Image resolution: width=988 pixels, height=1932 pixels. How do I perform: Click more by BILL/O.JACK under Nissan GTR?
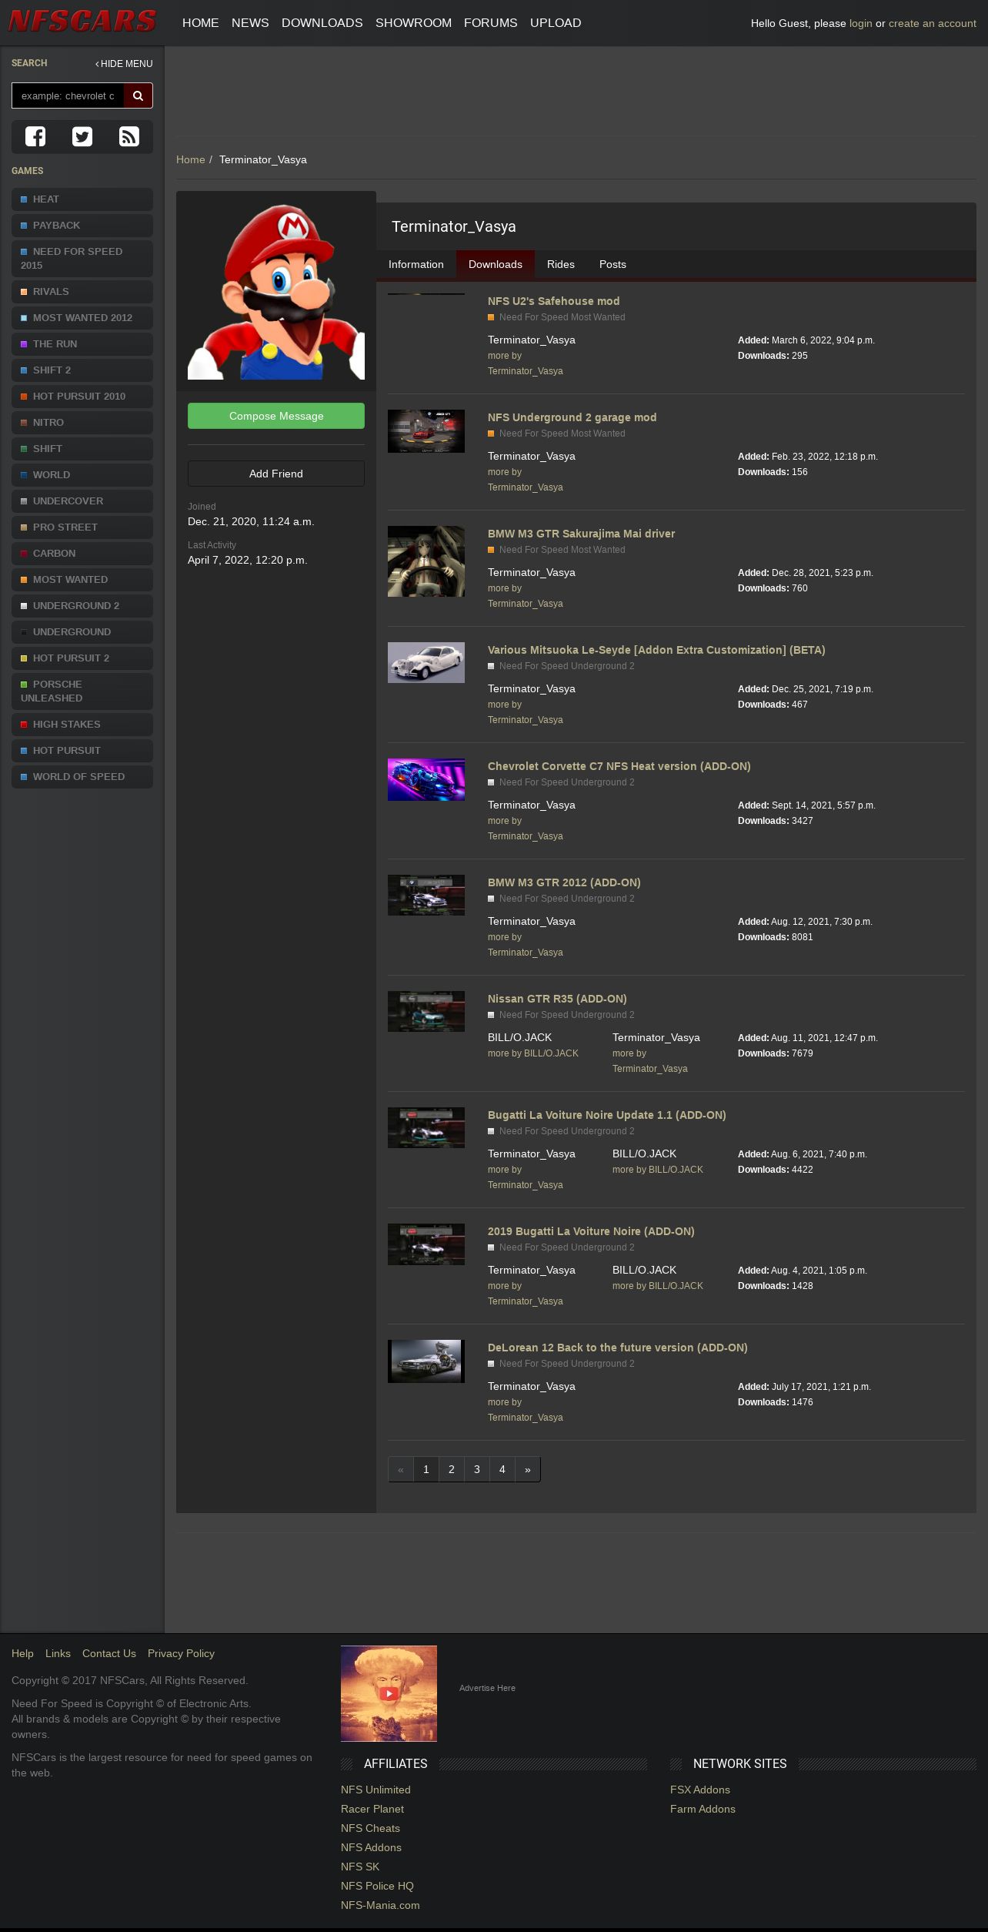coord(532,1053)
